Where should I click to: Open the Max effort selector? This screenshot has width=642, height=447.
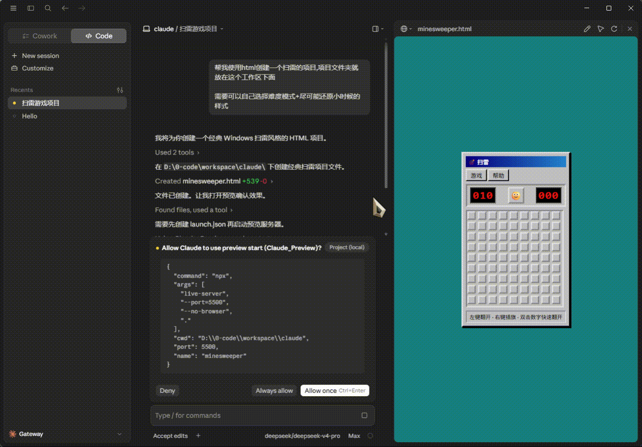pyautogui.click(x=354, y=436)
